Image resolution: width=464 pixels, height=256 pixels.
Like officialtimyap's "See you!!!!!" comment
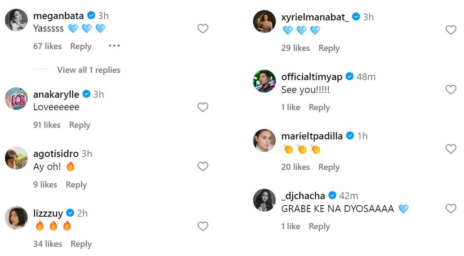(x=451, y=89)
